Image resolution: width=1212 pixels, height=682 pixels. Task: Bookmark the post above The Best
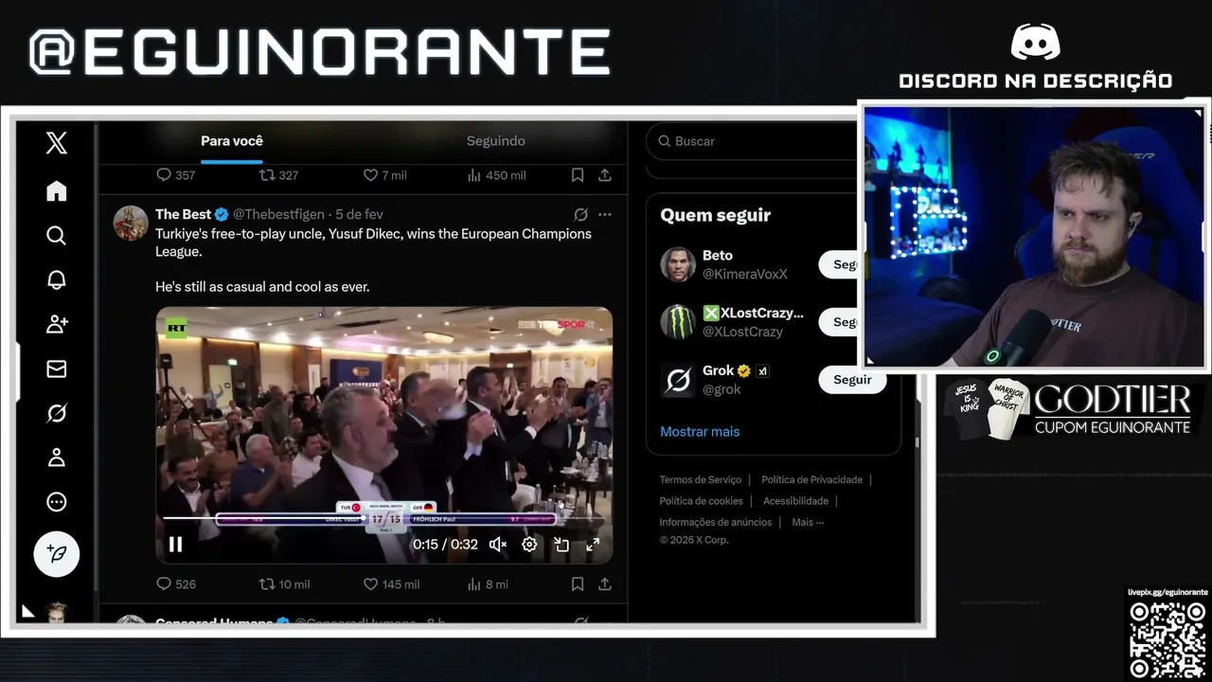click(x=578, y=175)
